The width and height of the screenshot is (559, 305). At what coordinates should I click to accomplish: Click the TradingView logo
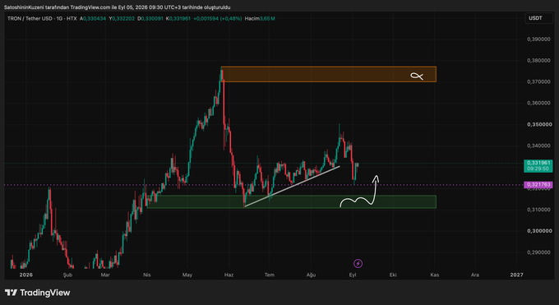38,293
